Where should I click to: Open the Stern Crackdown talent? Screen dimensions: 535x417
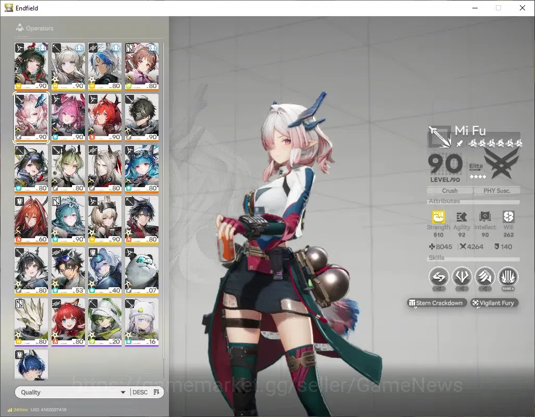click(x=436, y=303)
